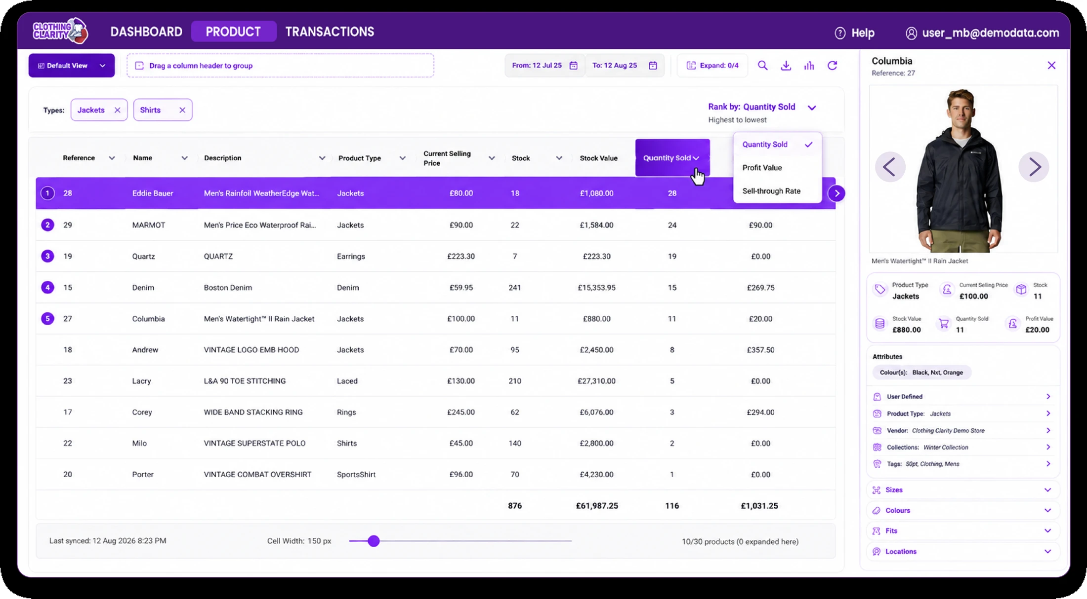The image size is (1087, 599).
Task: Show previous product image with left arrow
Action: click(x=890, y=167)
